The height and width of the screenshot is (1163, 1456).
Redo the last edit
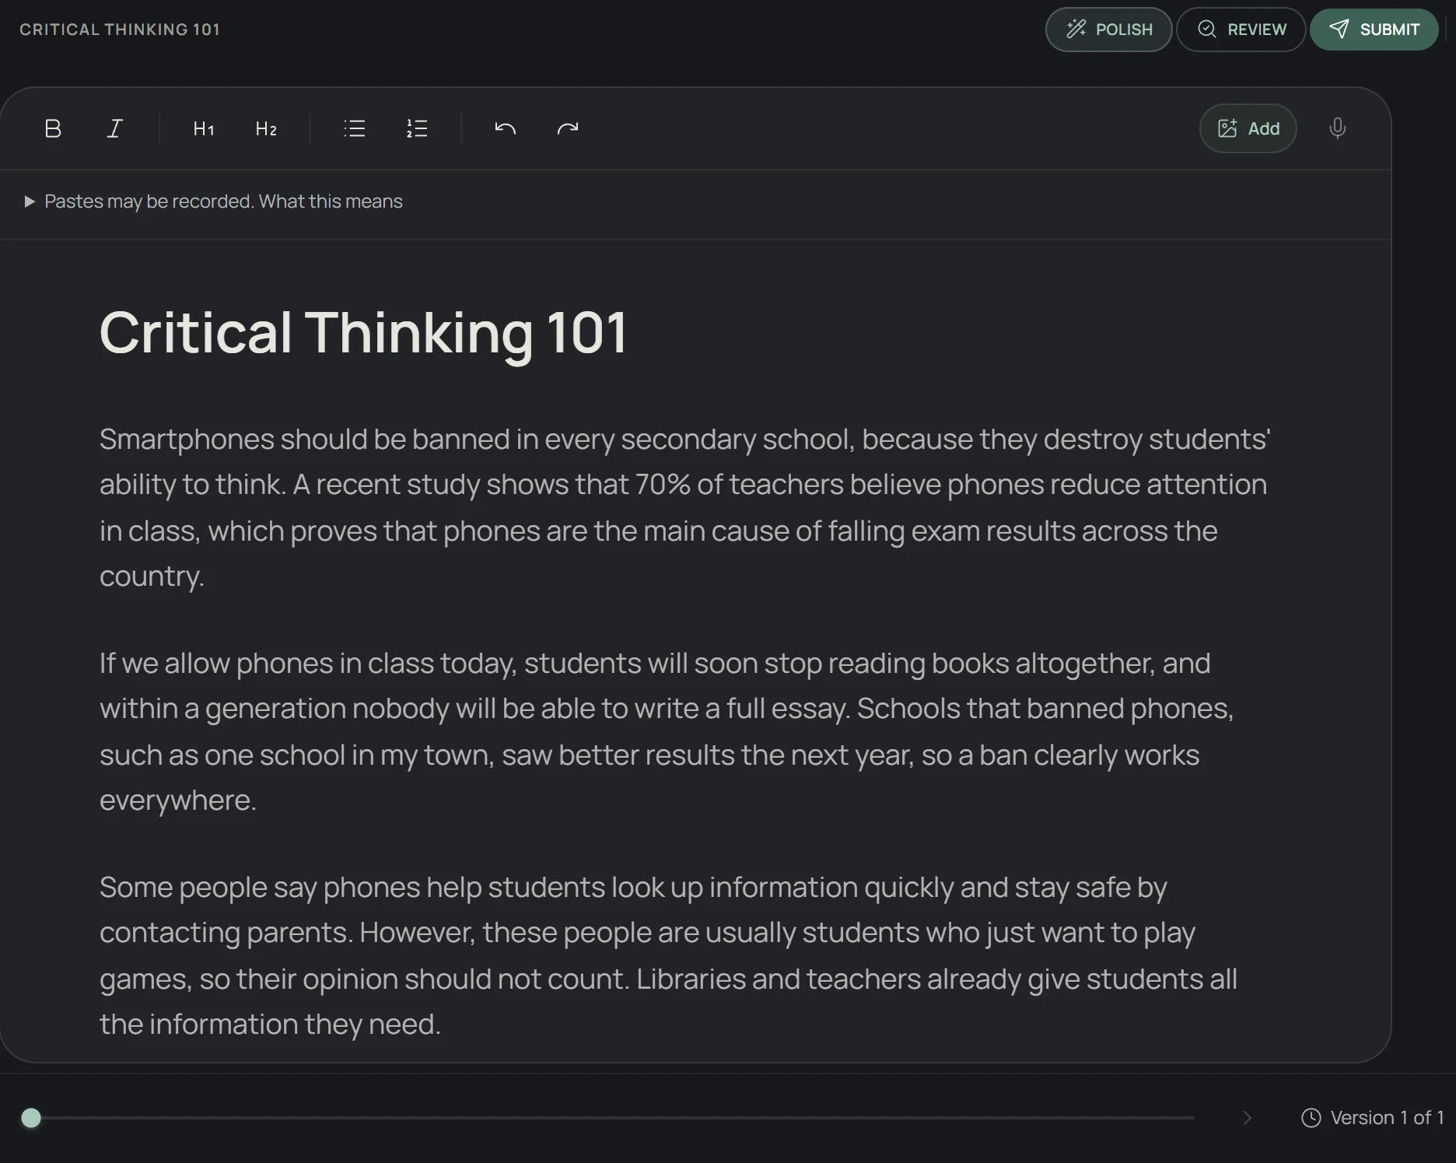click(x=568, y=128)
